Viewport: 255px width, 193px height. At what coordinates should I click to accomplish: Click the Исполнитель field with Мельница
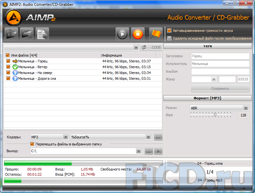pyautogui.click(x=220, y=64)
